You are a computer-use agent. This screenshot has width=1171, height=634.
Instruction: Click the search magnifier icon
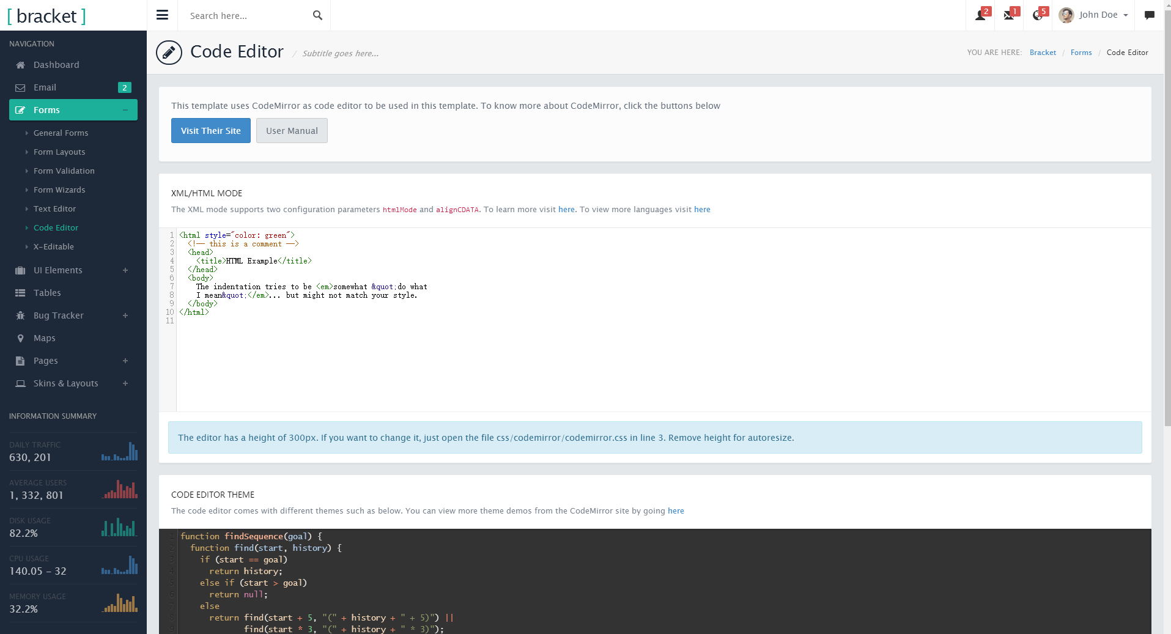click(317, 15)
